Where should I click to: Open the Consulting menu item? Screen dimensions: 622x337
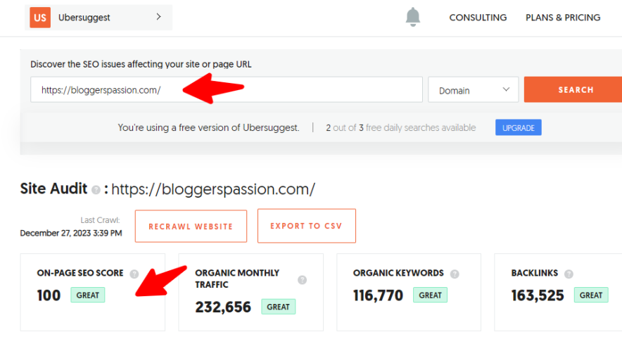(478, 18)
